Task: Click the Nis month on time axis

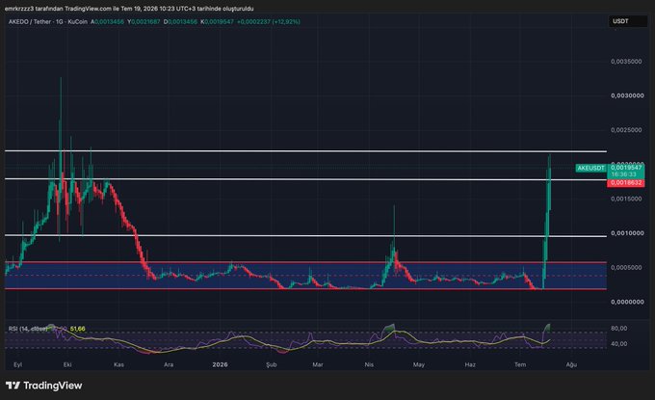Action: pos(369,365)
